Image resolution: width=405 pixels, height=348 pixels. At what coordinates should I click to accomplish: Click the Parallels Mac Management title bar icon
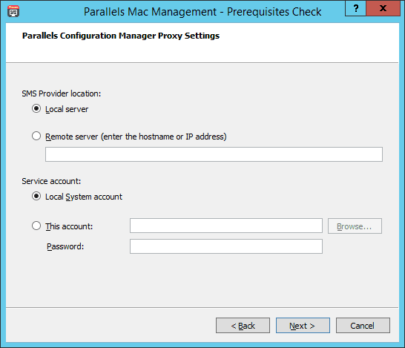pyautogui.click(x=13, y=11)
